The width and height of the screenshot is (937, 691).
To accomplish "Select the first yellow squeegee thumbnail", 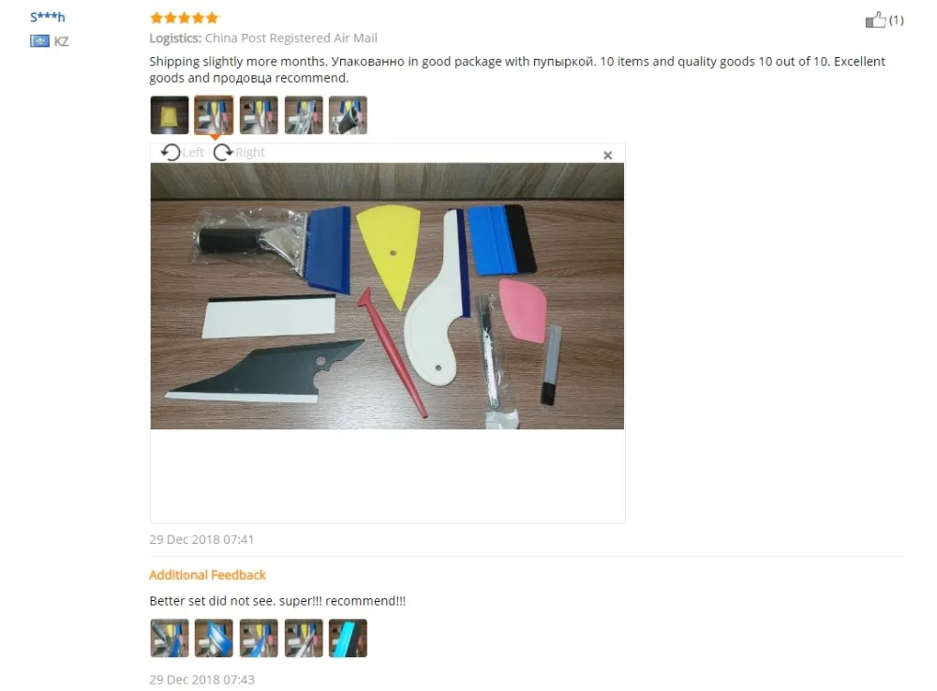I will 170,114.
